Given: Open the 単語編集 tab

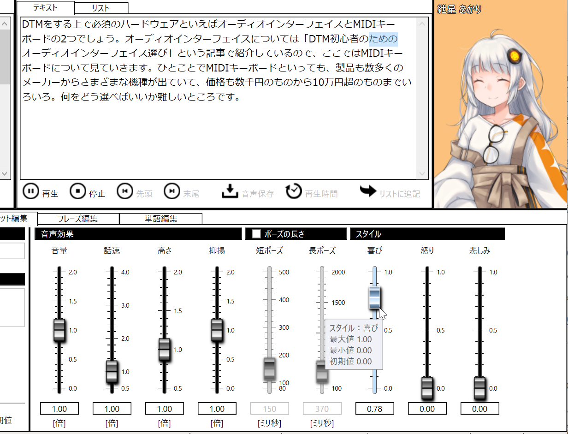Looking at the screenshot, I should (x=161, y=219).
